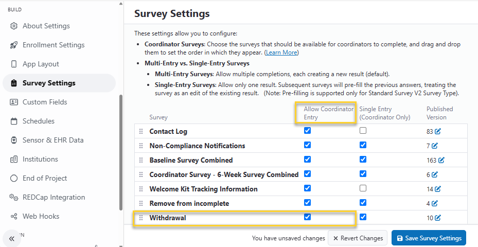Viewport: 478px width, 247px height.
Task: Disable Single Entry for Remove from incomplete
Action: (363, 202)
